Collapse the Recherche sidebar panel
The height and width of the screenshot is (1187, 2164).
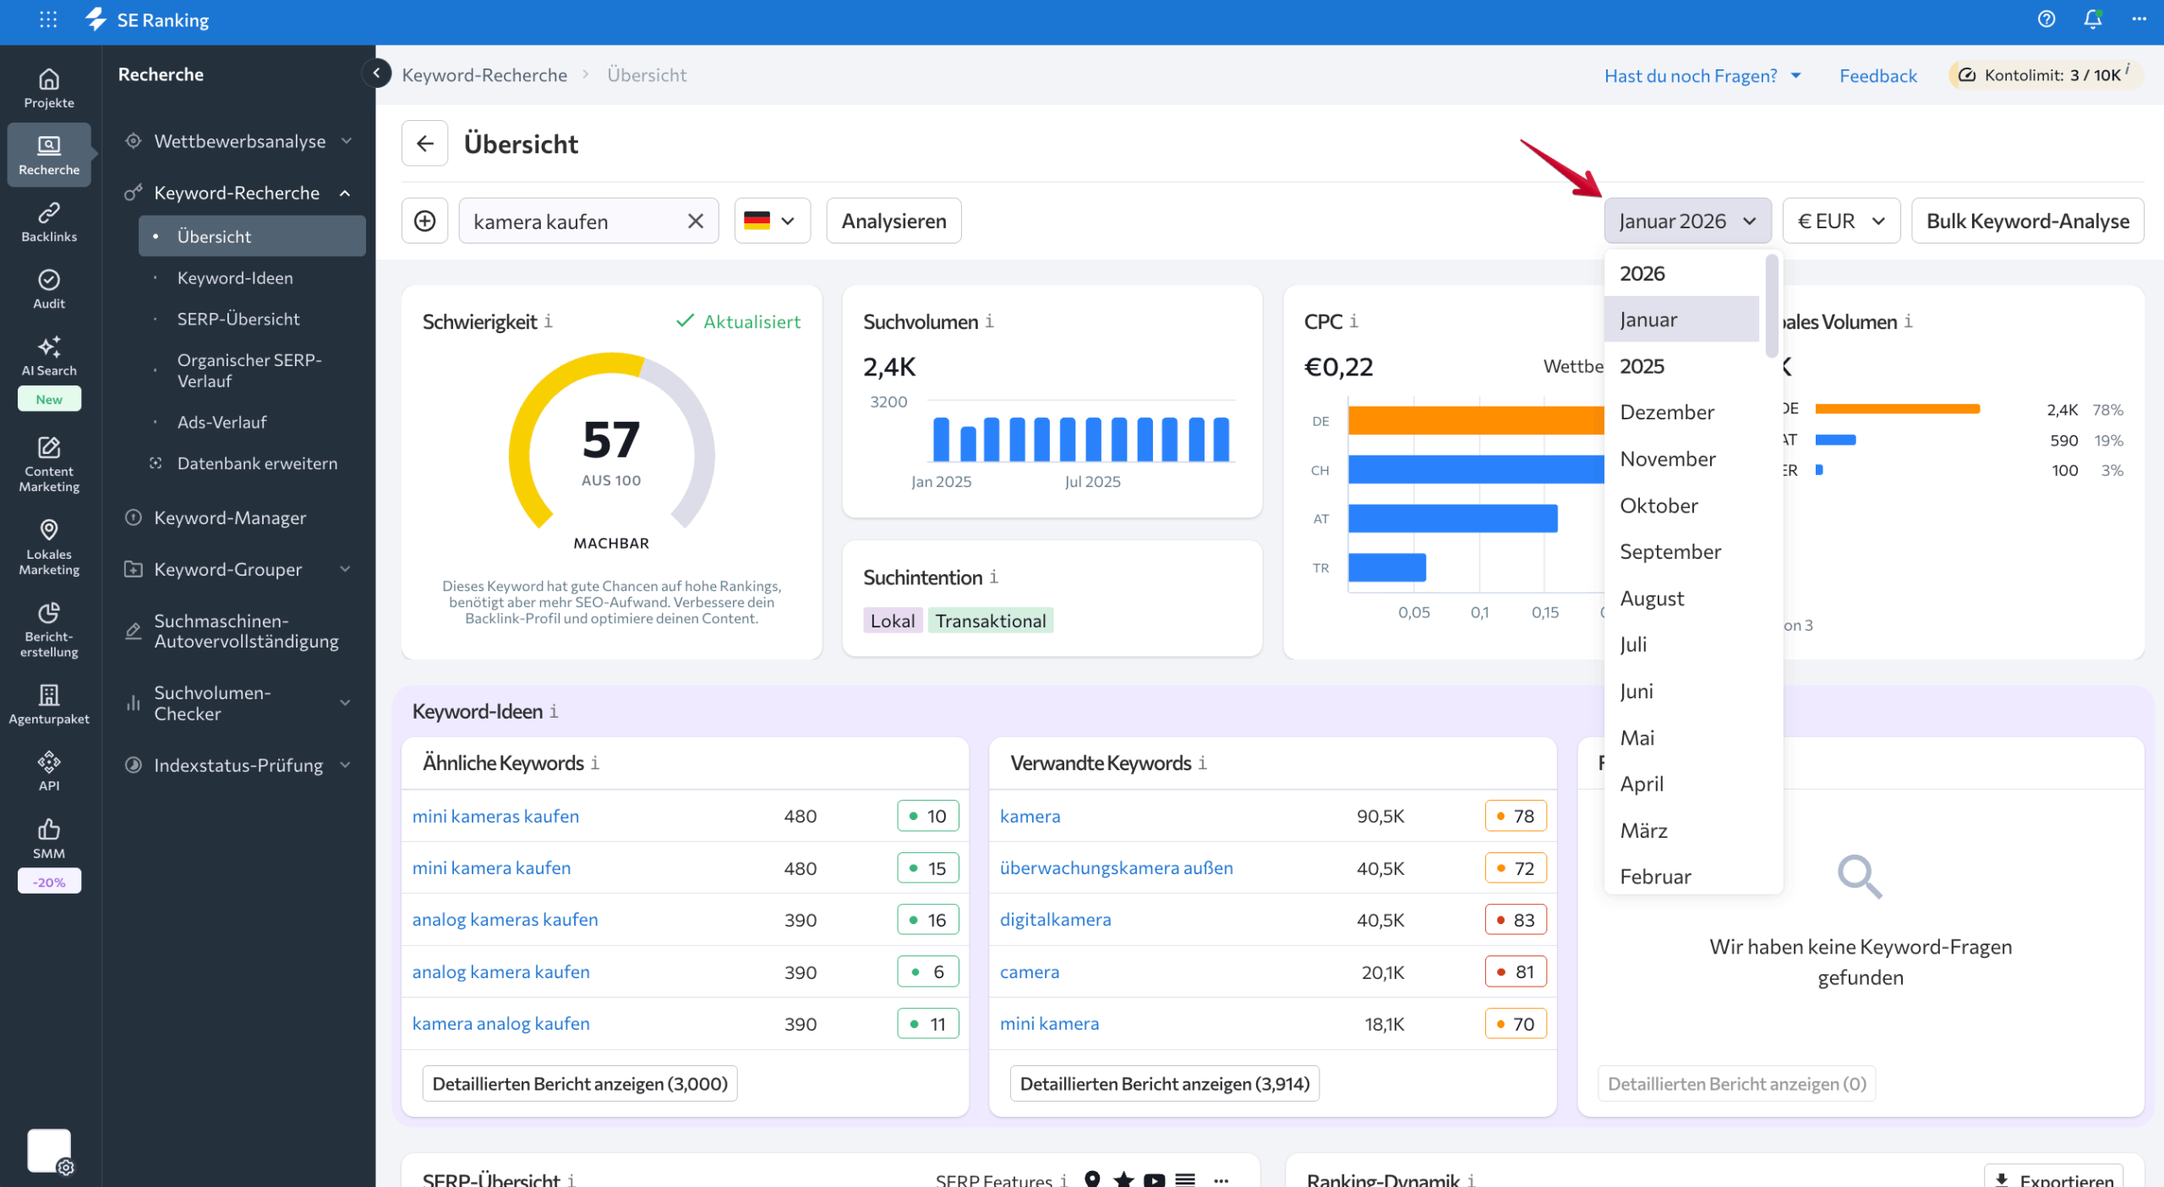376,73
